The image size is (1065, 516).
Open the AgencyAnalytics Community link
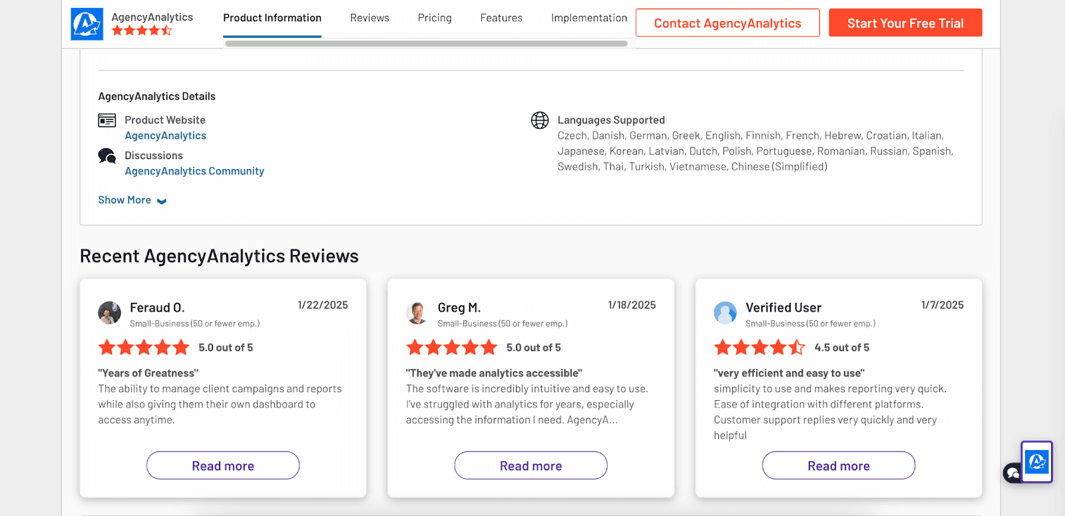(194, 171)
